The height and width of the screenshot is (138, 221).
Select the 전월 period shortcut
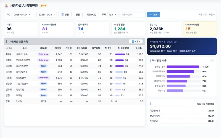78,15
